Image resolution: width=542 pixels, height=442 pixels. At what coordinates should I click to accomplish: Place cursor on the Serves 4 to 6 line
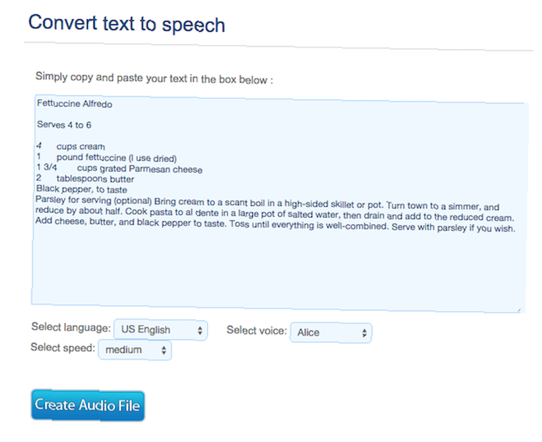(64, 125)
